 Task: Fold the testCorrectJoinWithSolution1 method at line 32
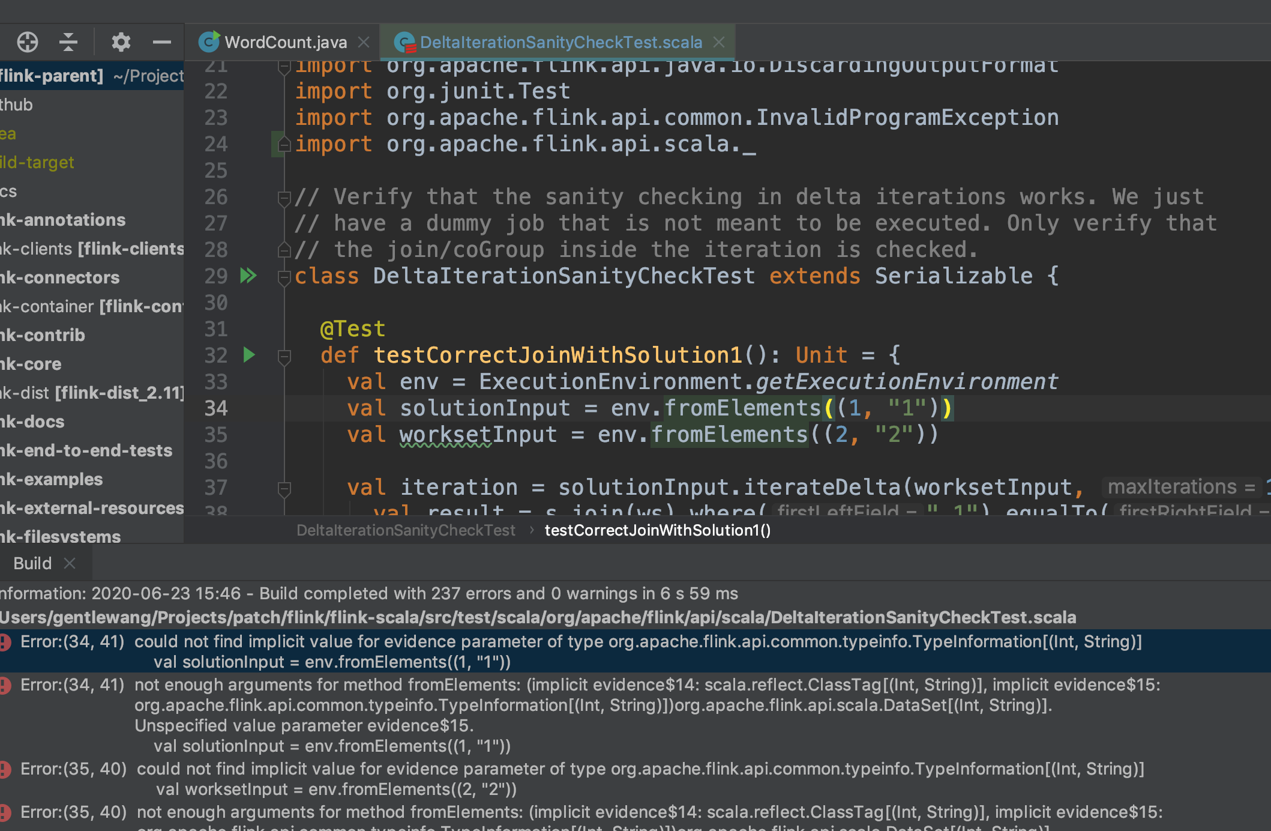[284, 357]
